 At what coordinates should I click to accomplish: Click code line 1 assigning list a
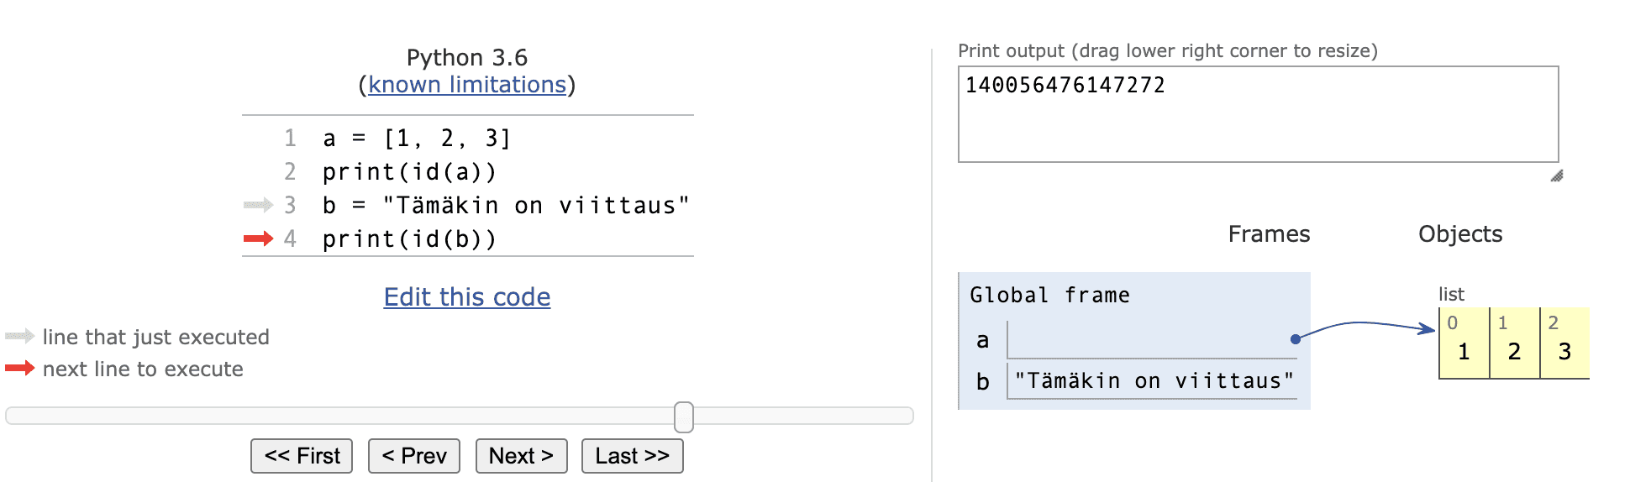417,138
